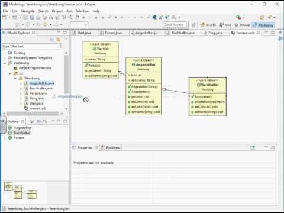Click the Properties view toolbar icon
This screenshot has height=213, width=284.
(x=253, y=147)
